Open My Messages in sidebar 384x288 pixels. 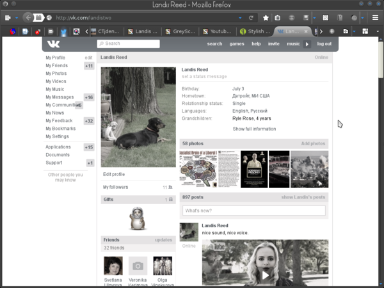coord(60,97)
